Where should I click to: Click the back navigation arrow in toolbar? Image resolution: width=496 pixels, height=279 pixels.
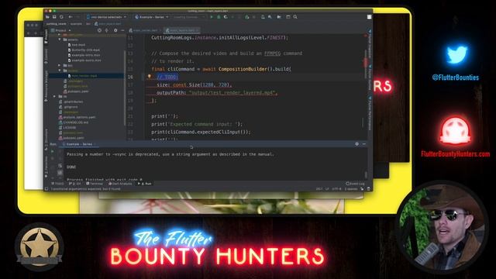(x=71, y=17)
